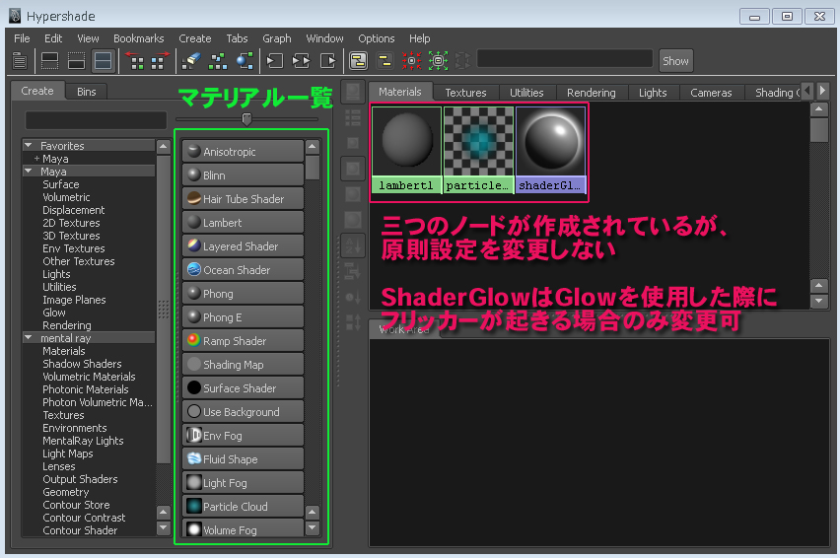Select the lambert1 material swatch

click(406, 150)
